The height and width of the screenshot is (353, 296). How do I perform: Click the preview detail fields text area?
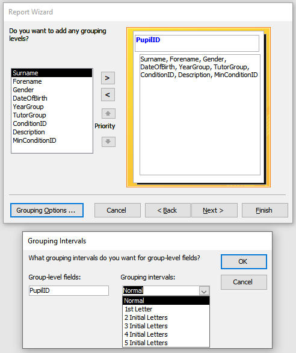(x=200, y=114)
